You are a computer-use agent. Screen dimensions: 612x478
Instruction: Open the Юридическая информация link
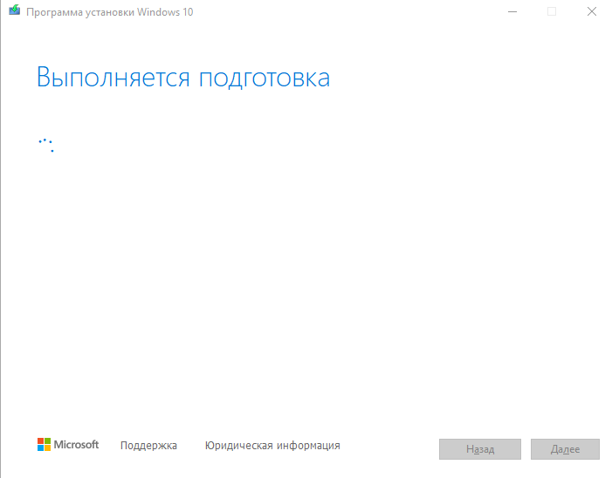(x=272, y=445)
